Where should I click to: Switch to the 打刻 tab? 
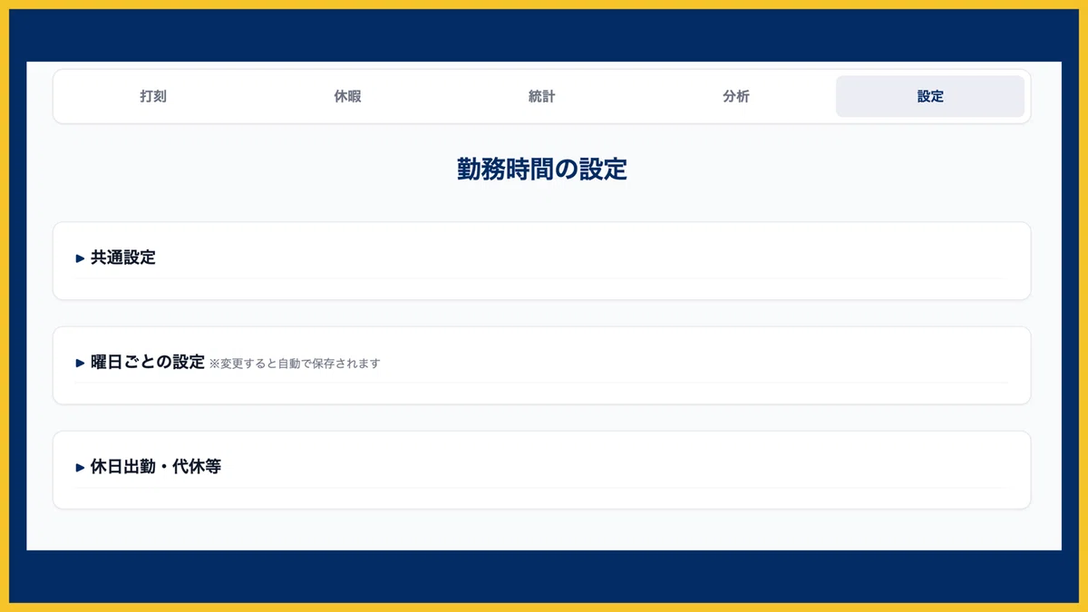(x=153, y=96)
